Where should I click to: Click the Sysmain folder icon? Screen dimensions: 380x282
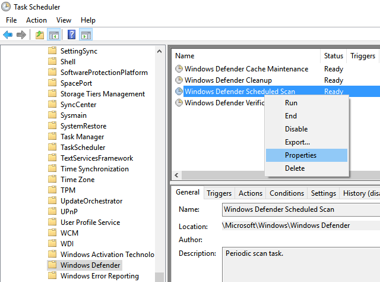coord(52,115)
